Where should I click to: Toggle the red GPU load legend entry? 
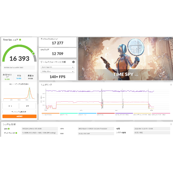[x=106, y=114]
